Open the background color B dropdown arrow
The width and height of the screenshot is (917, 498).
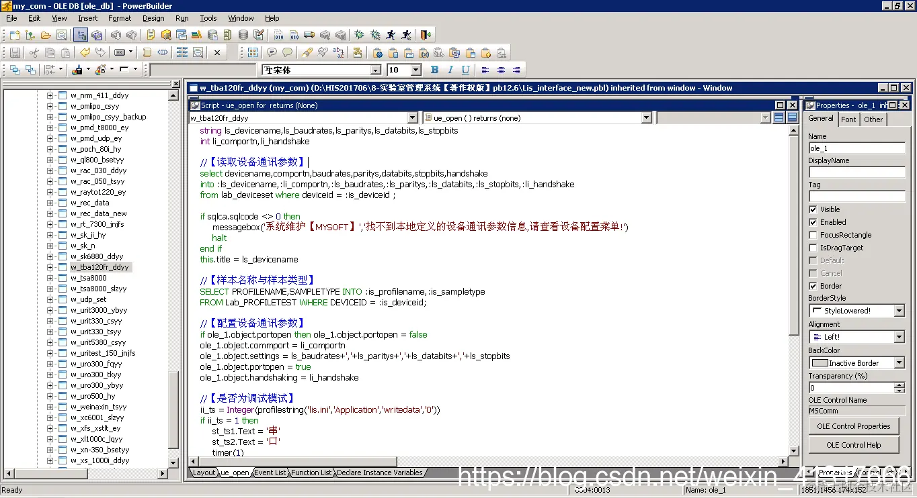[x=111, y=70]
